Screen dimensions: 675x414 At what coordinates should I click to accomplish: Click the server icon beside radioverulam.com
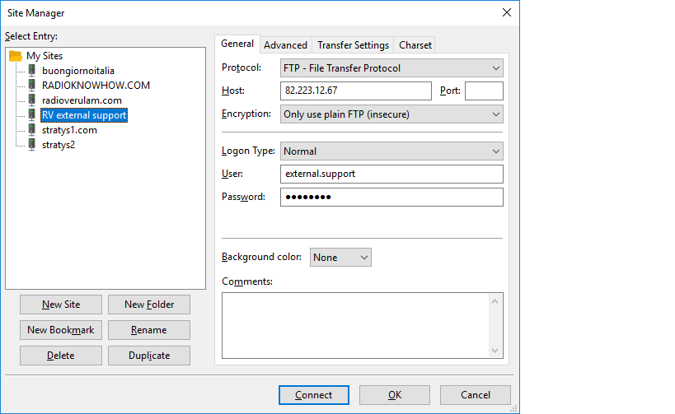[x=32, y=100]
